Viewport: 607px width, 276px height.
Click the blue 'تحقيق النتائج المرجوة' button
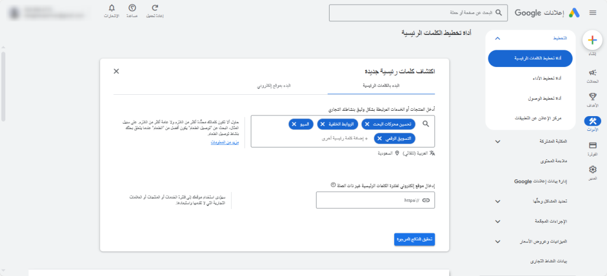pyautogui.click(x=414, y=239)
